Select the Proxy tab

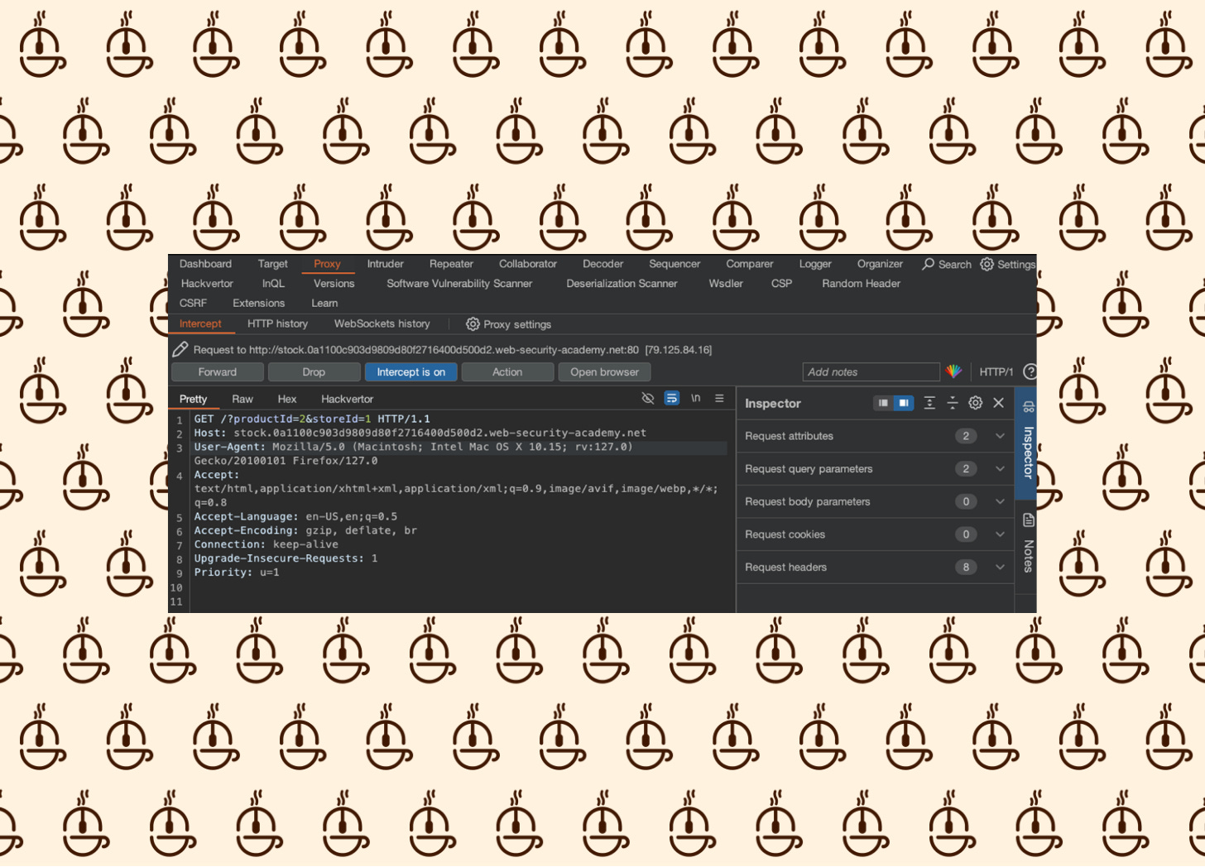tap(327, 264)
